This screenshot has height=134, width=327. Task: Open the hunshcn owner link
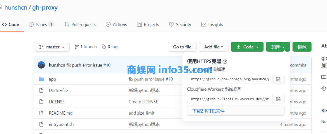[x=16, y=8]
